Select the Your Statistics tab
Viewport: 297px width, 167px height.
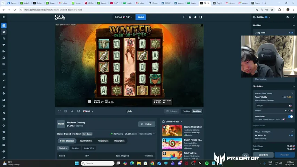pyautogui.click(x=86, y=141)
